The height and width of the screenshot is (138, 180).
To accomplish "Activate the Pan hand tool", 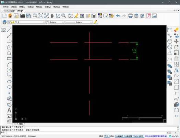I will (52, 16).
